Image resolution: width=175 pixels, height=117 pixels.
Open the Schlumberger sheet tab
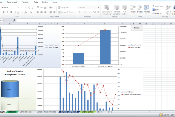click(26, 112)
